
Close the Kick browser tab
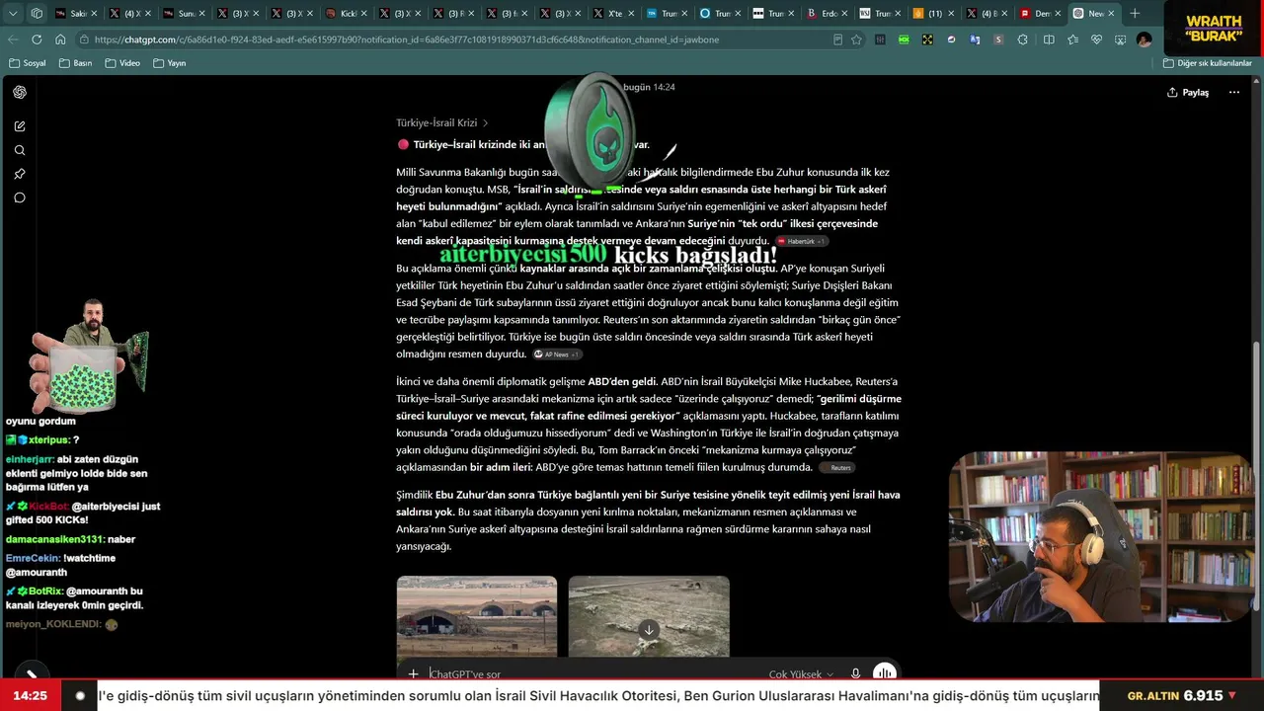click(x=364, y=14)
